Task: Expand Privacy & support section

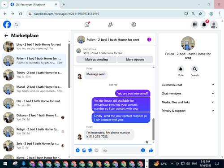Action: [188, 111]
